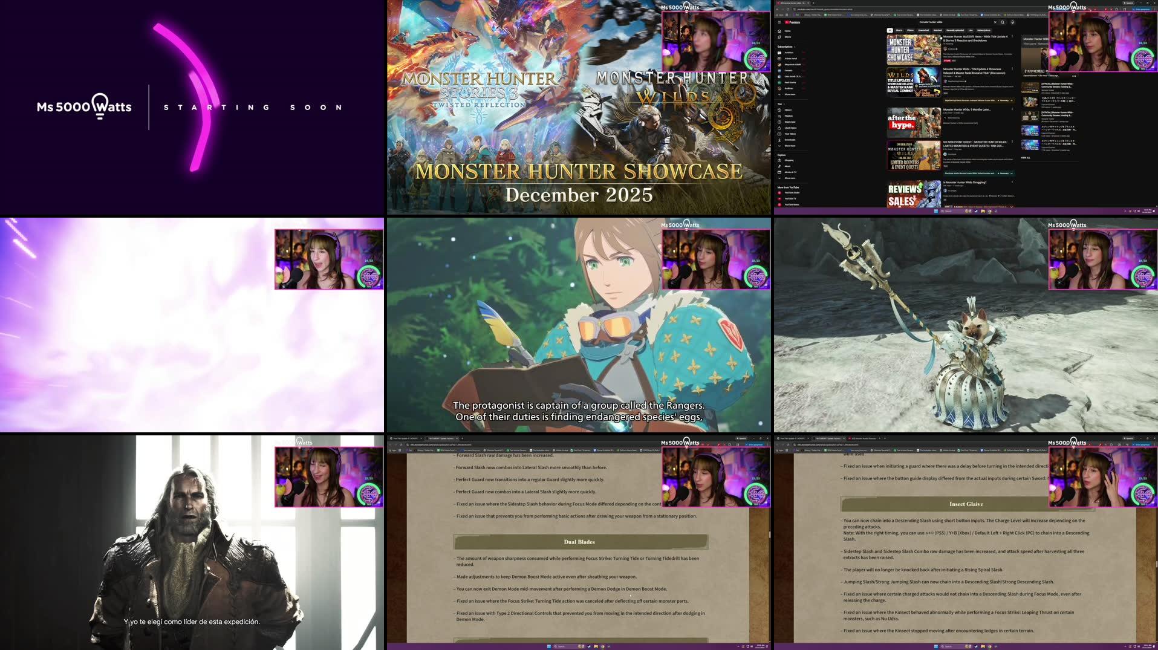Open the Monster Hunter Showcase video thumbnail

(x=913, y=50)
